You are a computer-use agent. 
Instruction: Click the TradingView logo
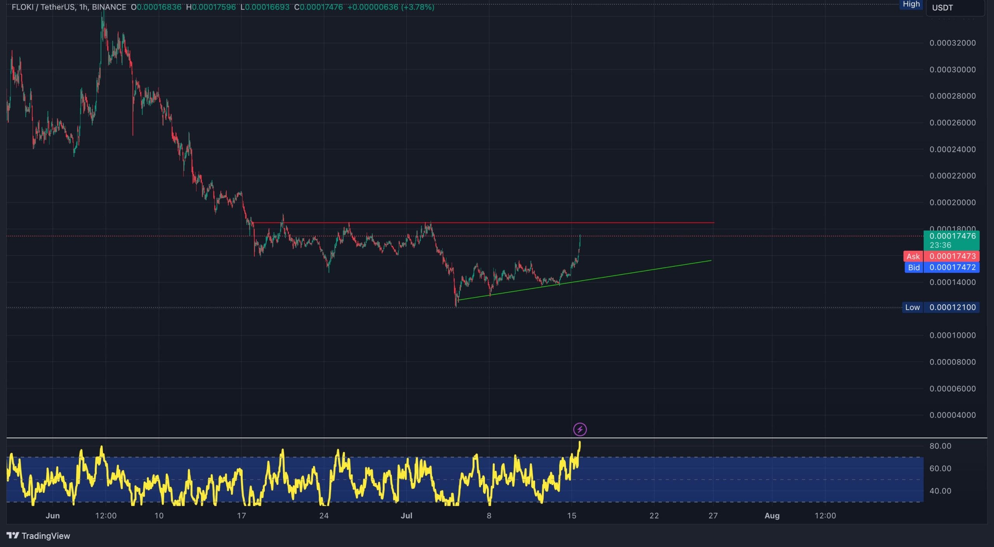(x=37, y=536)
